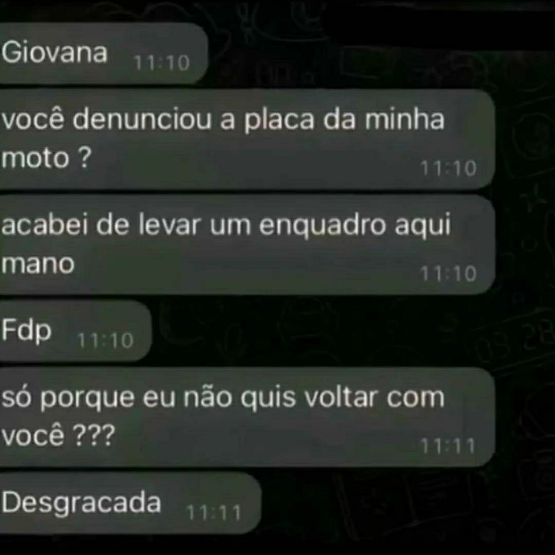Open the "você denunciou a placa" message

pos(247,139)
